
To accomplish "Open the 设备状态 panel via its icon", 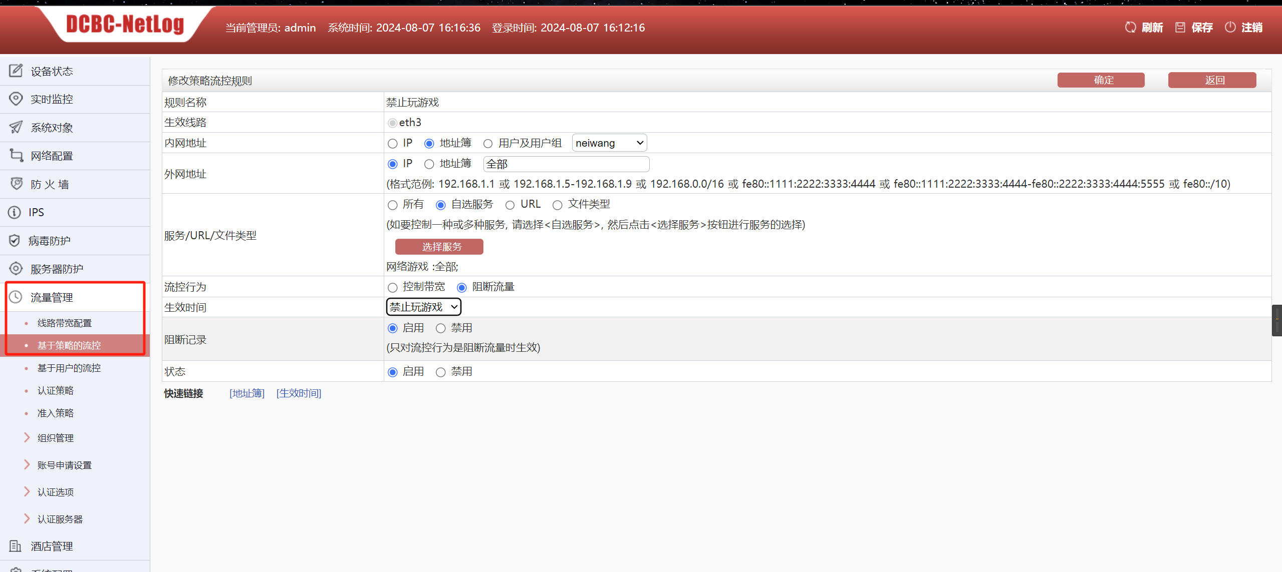I will pos(16,71).
